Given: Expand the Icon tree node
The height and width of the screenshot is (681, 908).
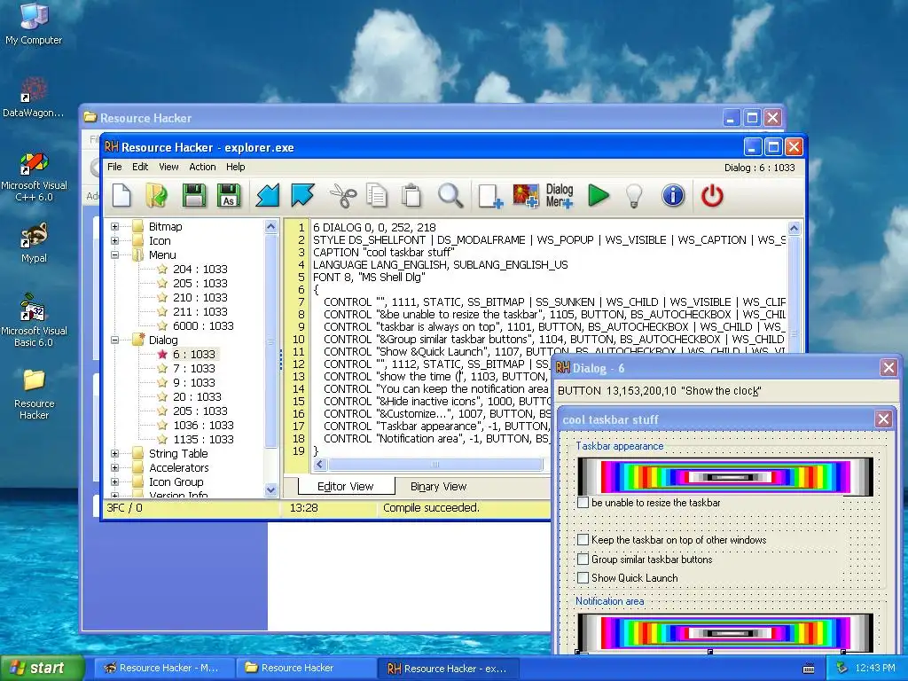Looking at the screenshot, I should point(114,240).
